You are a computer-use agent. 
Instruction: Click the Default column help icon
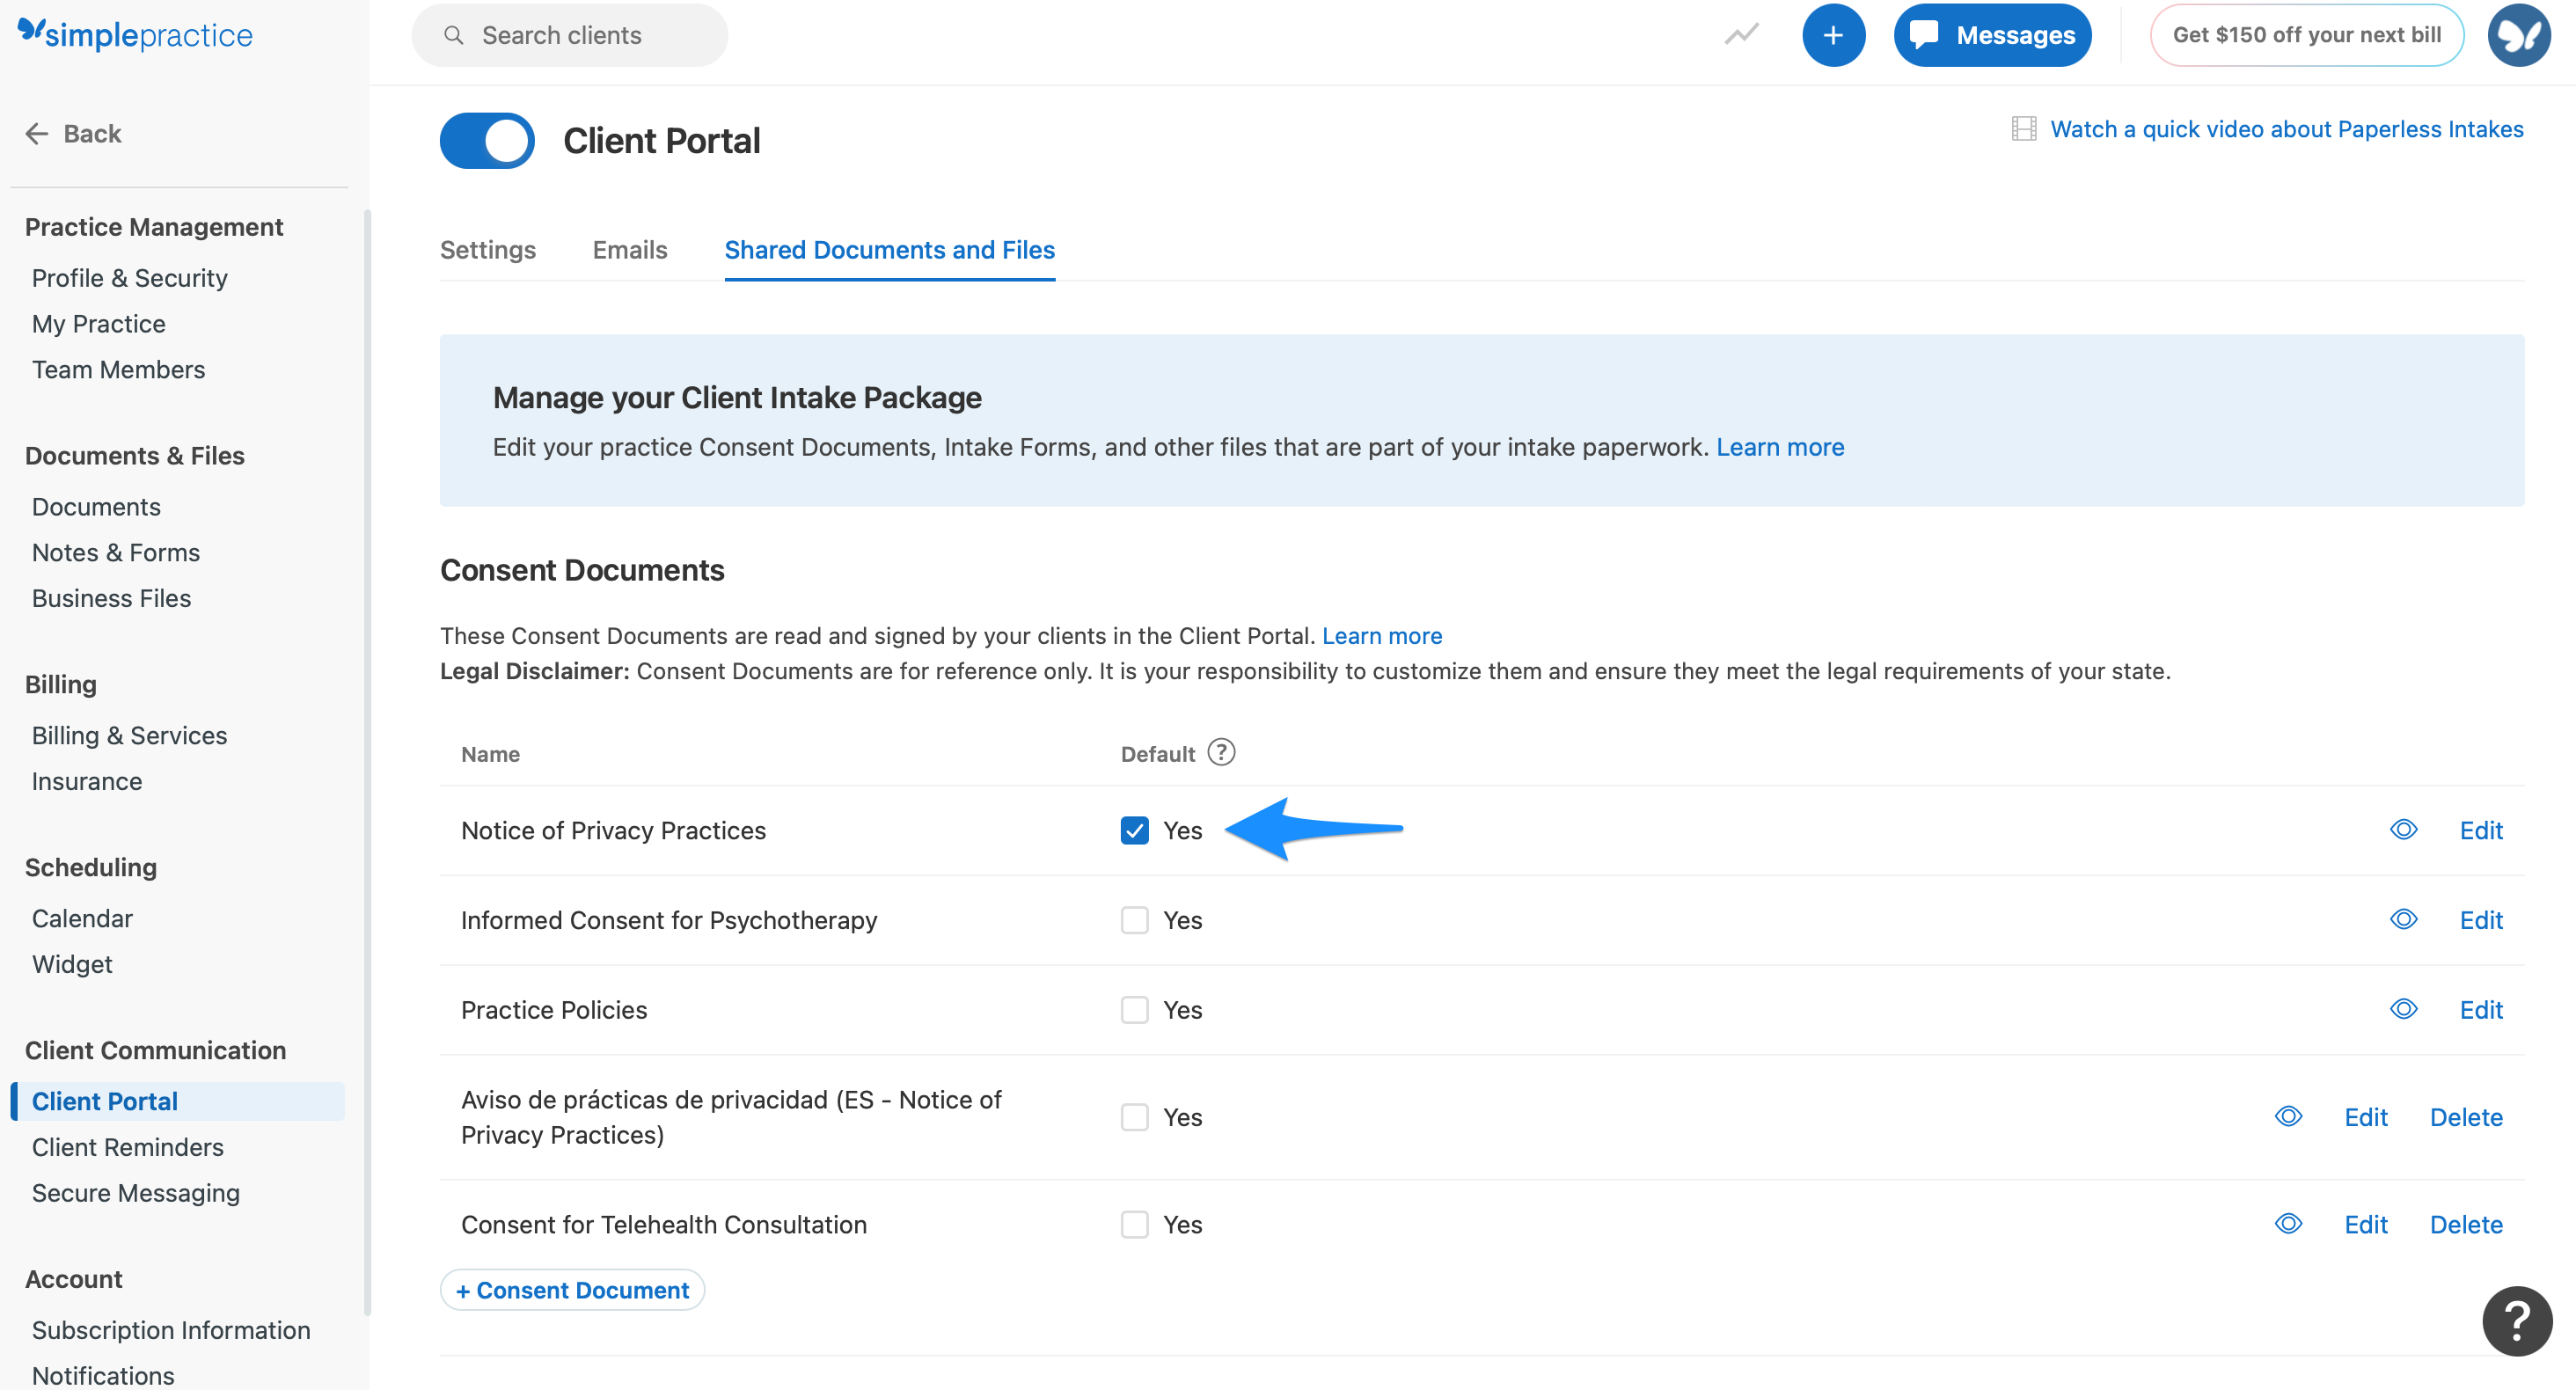tap(1221, 752)
